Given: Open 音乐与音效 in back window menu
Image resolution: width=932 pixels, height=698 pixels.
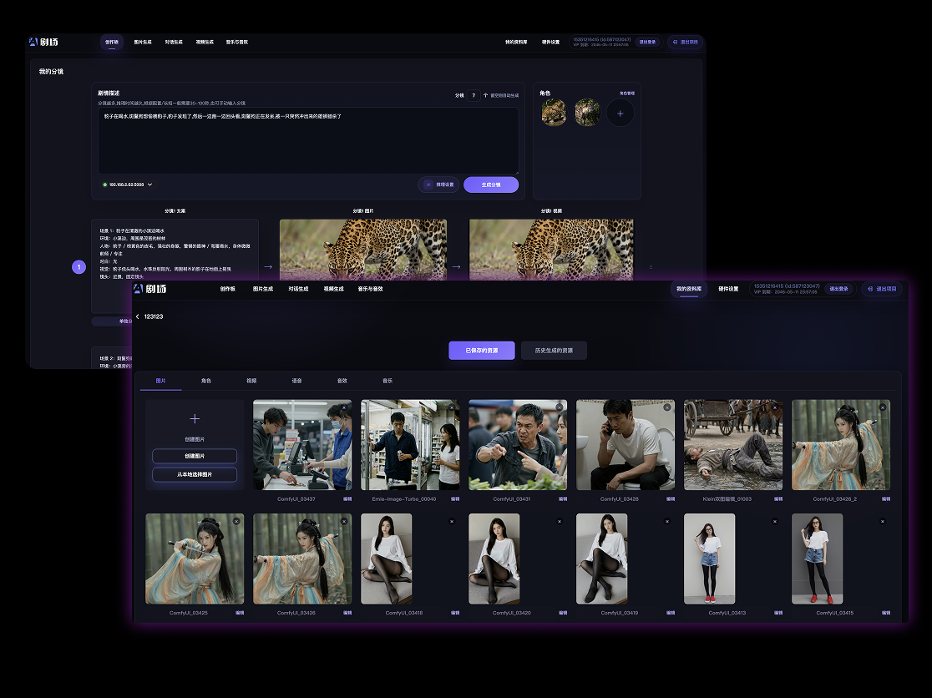Looking at the screenshot, I should 236,43.
